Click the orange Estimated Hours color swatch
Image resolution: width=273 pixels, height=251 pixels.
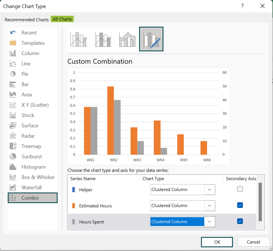[73, 206]
